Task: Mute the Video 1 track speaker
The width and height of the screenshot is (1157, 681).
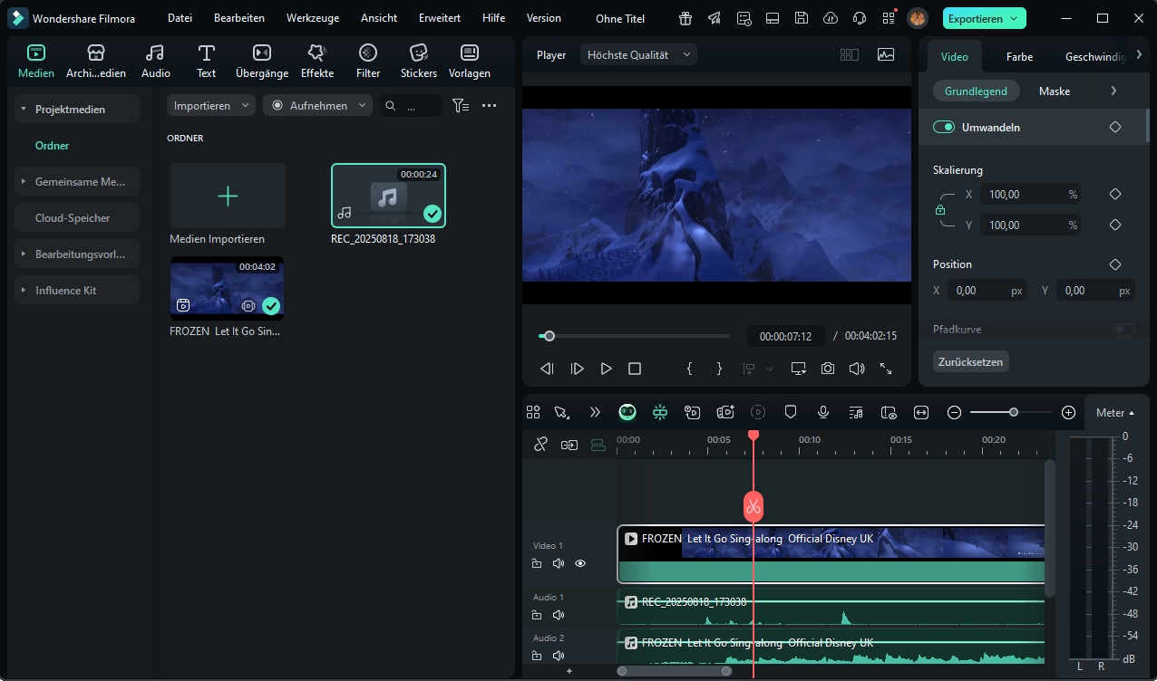Action: pos(559,563)
